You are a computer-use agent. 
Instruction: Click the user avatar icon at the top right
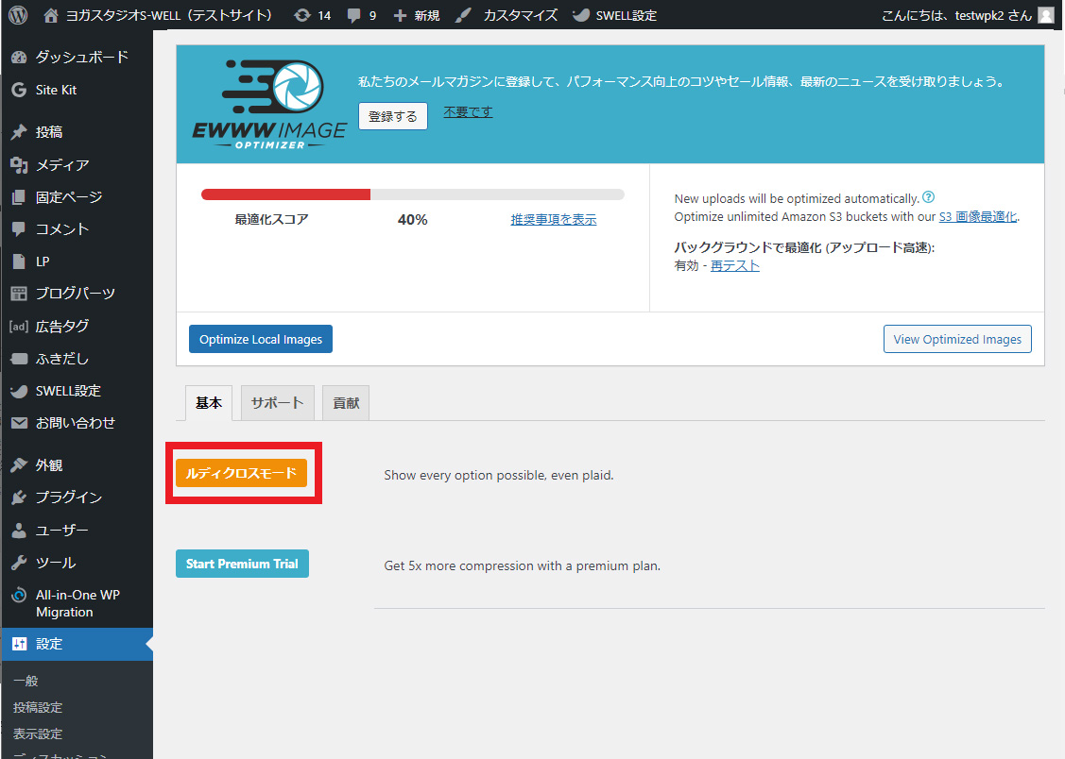click(x=1046, y=15)
